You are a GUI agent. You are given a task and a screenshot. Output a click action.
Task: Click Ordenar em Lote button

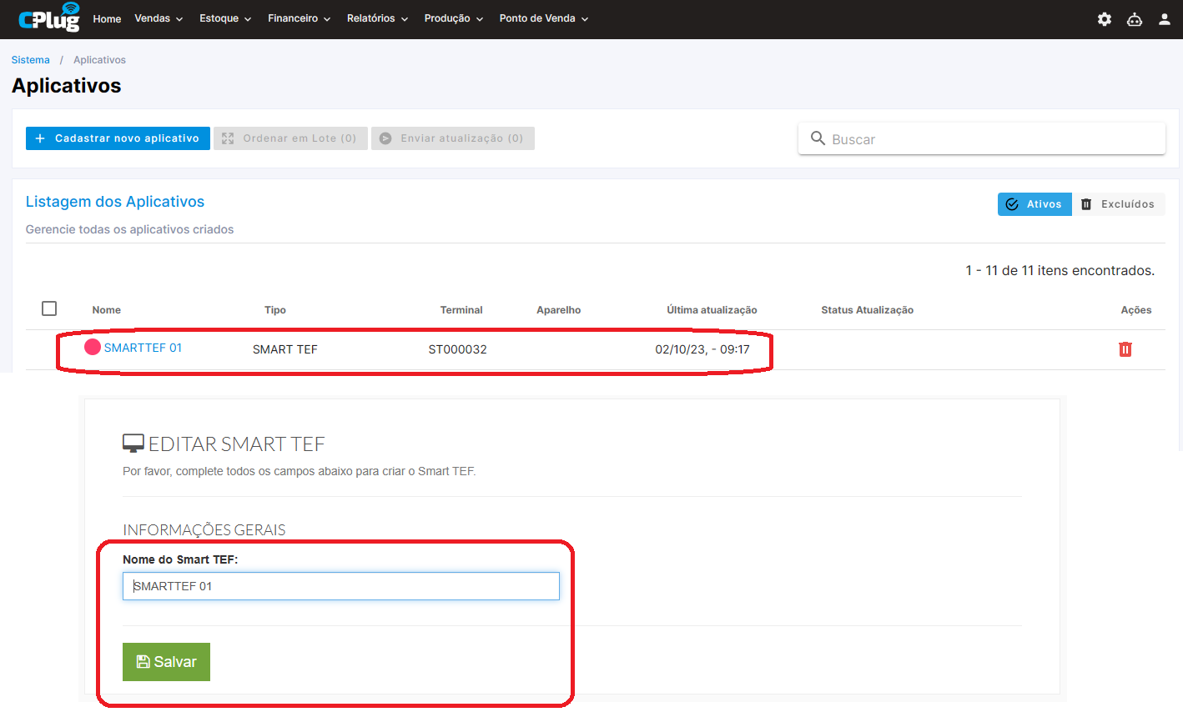[290, 138]
